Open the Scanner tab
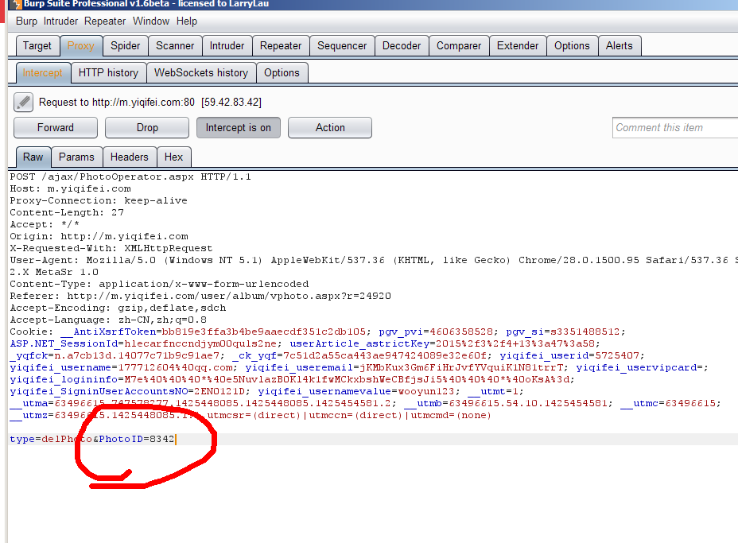The width and height of the screenshot is (738, 543). click(175, 45)
